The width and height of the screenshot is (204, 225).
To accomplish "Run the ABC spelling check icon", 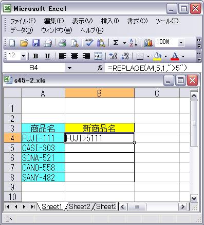I will 89,42.
